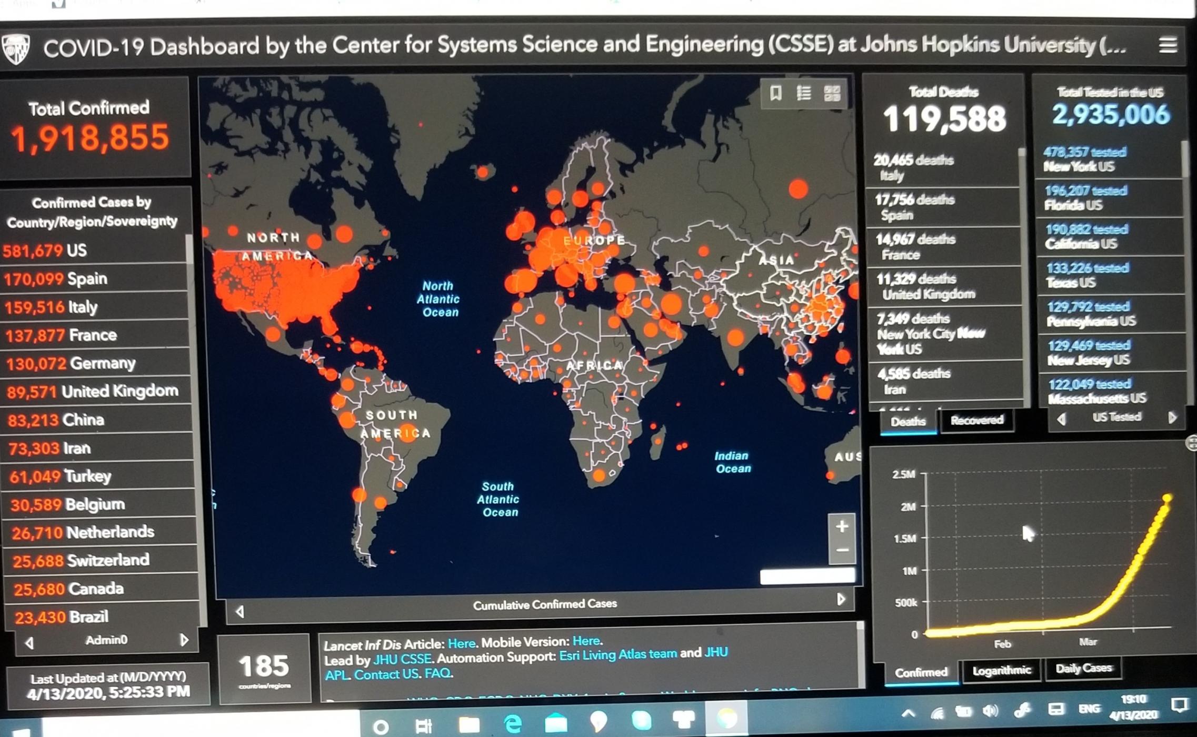Open the volume control in system tray

tap(990, 711)
